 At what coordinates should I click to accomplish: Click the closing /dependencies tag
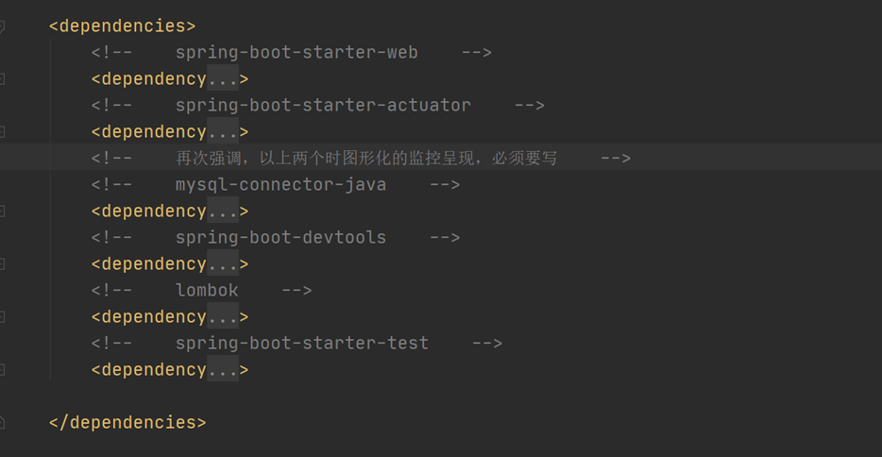click(127, 422)
